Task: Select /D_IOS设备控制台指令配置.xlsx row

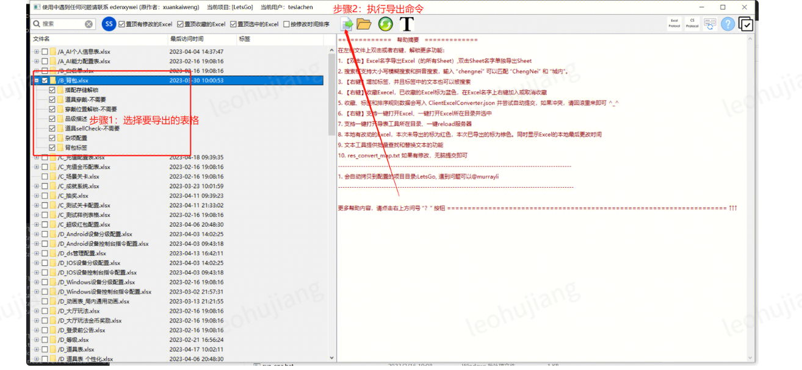Action: click(177, 272)
